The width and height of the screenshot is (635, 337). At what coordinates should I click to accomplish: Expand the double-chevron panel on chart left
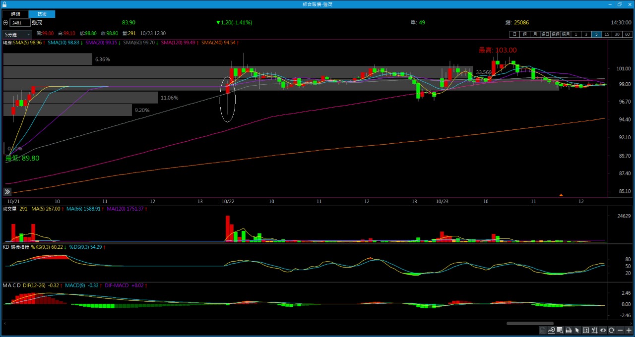(x=7, y=192)
